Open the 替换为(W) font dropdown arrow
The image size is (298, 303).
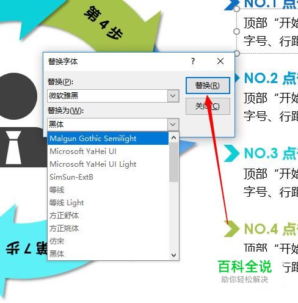[x=173, y=124]
